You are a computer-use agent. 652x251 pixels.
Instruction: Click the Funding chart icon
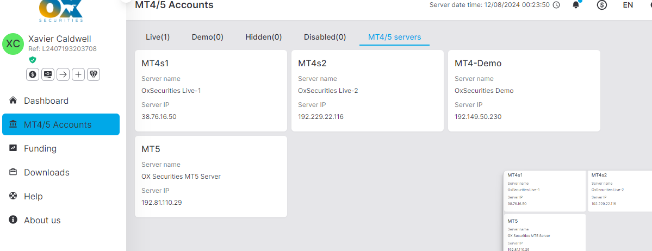13,148
